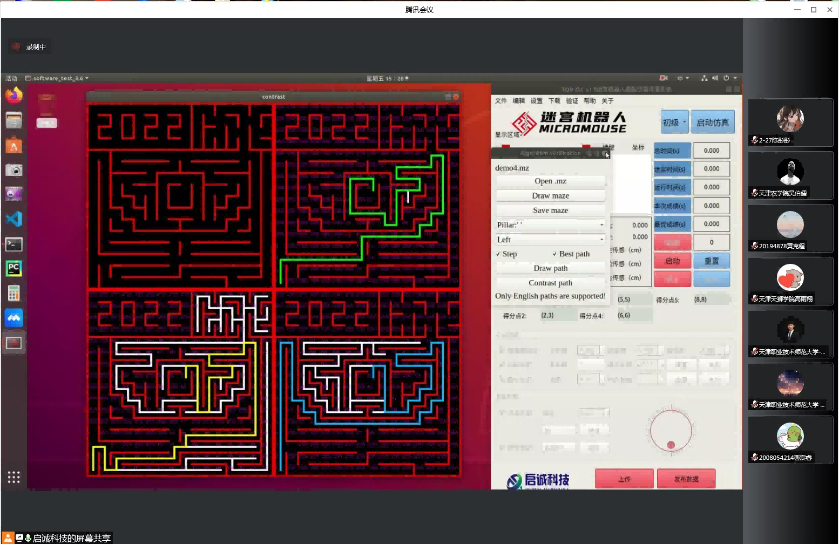839x544 pixels.
Task: Open Firefox from the Ubuntu dock
Action: coord(14,96)
